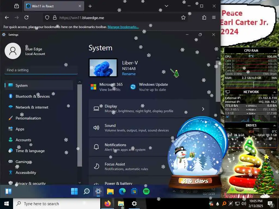279x209 pixels.
Task: Open Accounts settings category
Action: (39, 140)
